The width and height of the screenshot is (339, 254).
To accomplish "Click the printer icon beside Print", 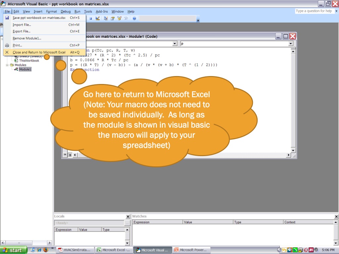I will [x=7, y=45].
